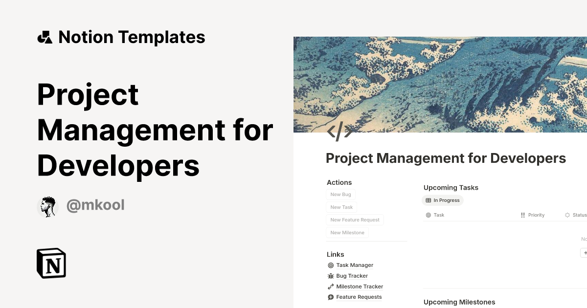Click the Notion Templates shapes logo icon

click(x=45, y=37)
